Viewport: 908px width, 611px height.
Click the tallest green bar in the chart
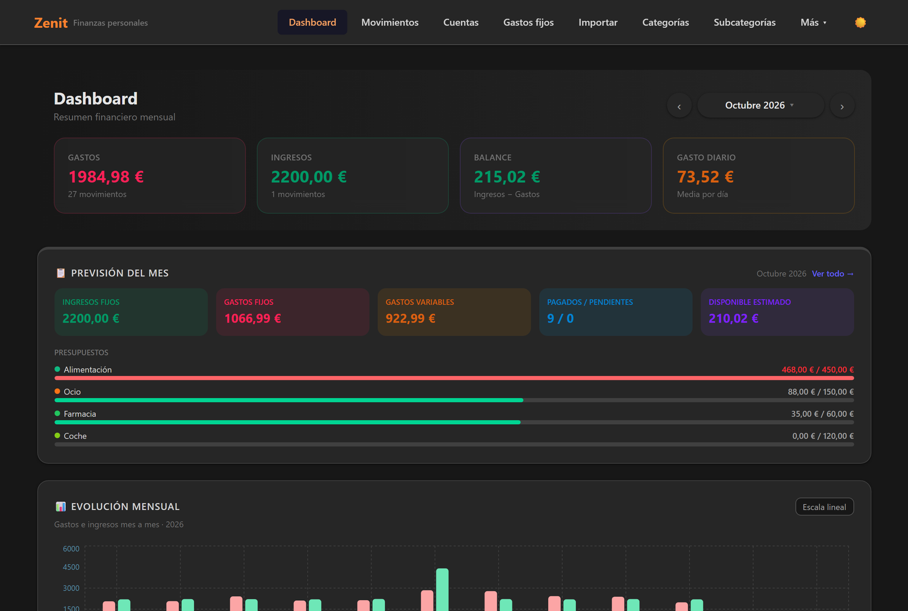pos(442,589)
